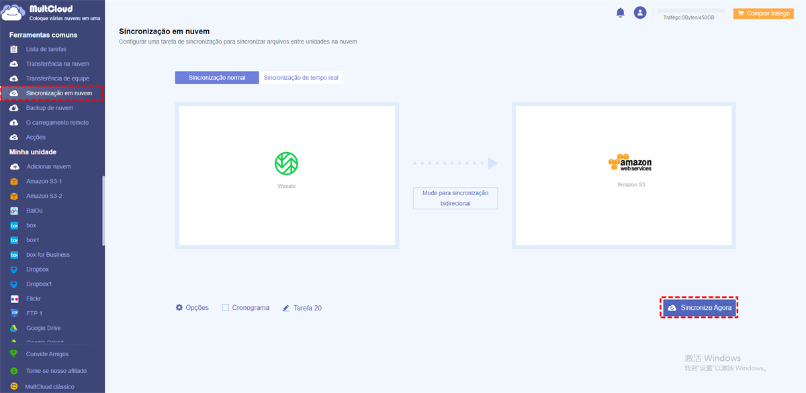This screenshot has width=806, height=393.
Task: Switch to Sincronização de tempo real tab
Action: coord(301,78)
